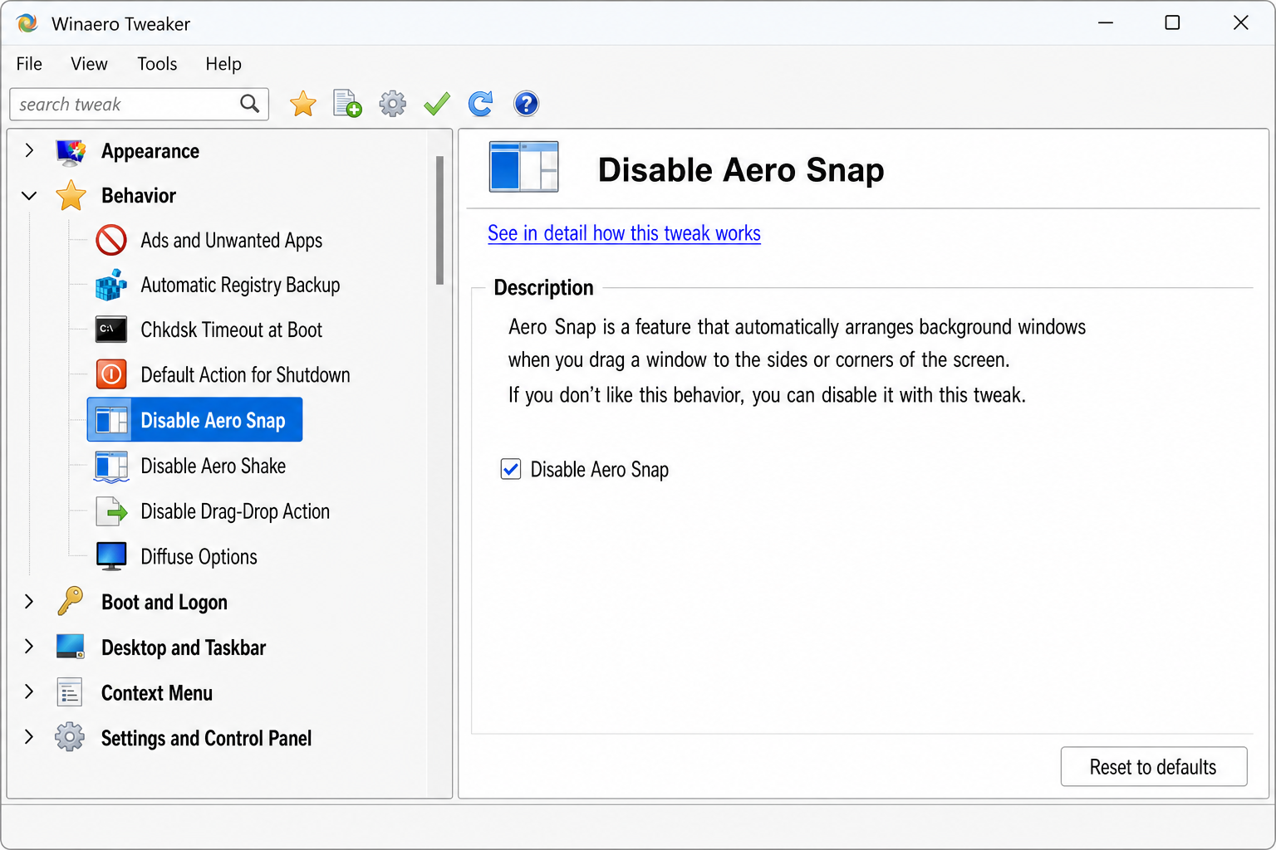The height and width of the screenshot is (850, 1276).
Task: Select Automatic Registry Backup label
Action: click(240, 286)
